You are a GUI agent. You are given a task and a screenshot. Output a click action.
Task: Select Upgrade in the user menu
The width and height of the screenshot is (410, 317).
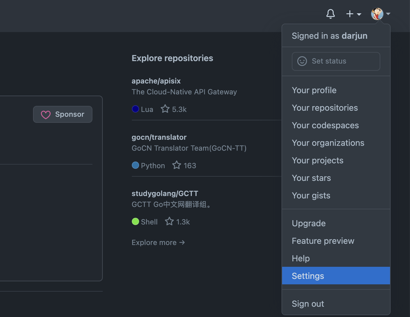[336, 223]
